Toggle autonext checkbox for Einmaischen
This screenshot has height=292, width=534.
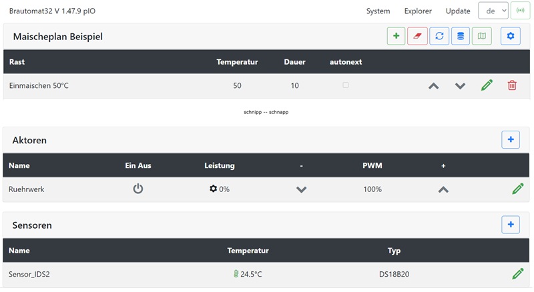[x=346, y=85]
